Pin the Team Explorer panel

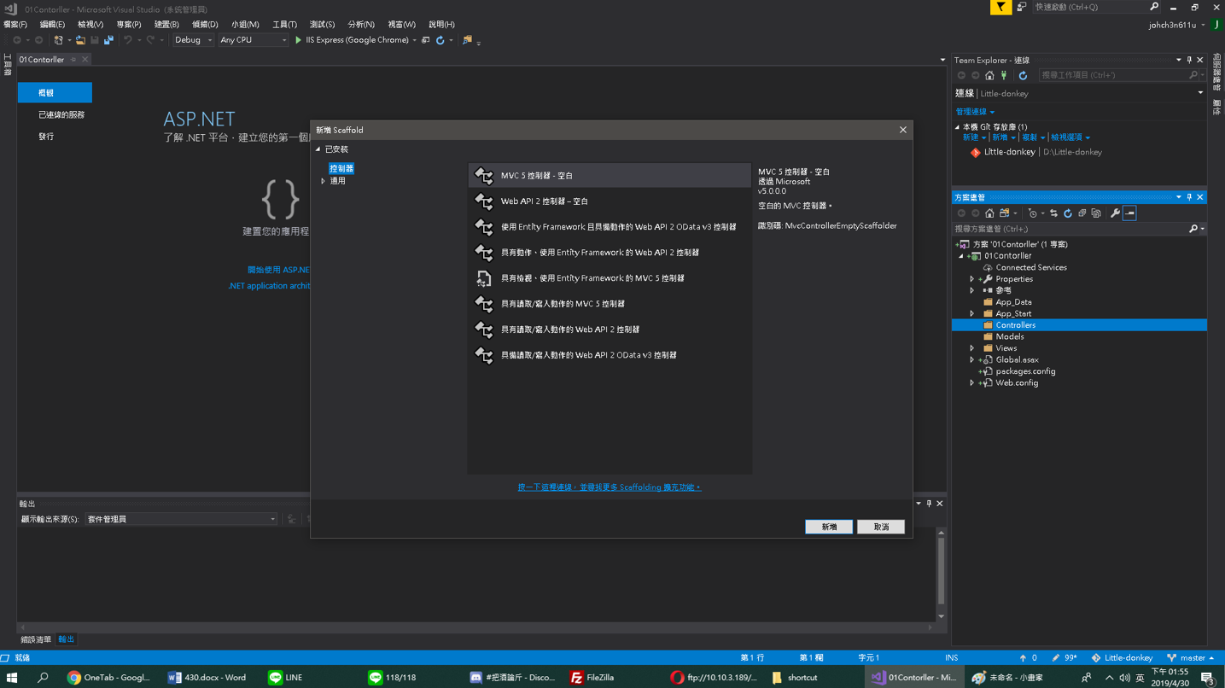pyautogui.click(x=1189, y=60)
